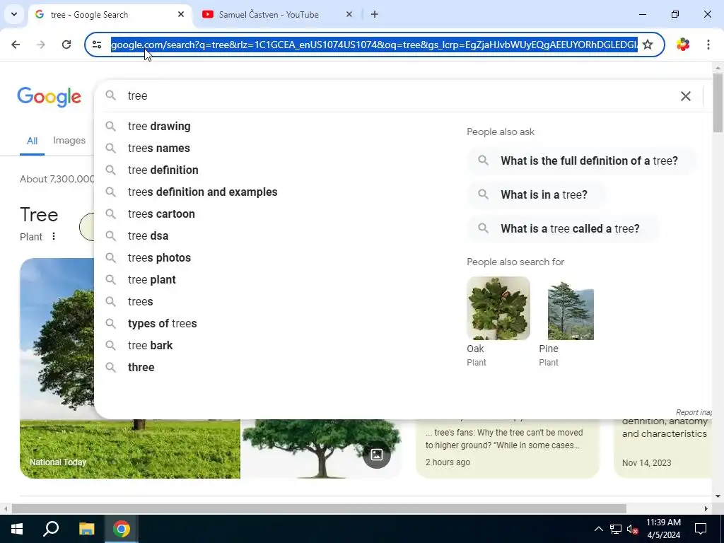Click the magnifier icon beside 'tree drawing'
724x543 pixels.
click(110, 126)
